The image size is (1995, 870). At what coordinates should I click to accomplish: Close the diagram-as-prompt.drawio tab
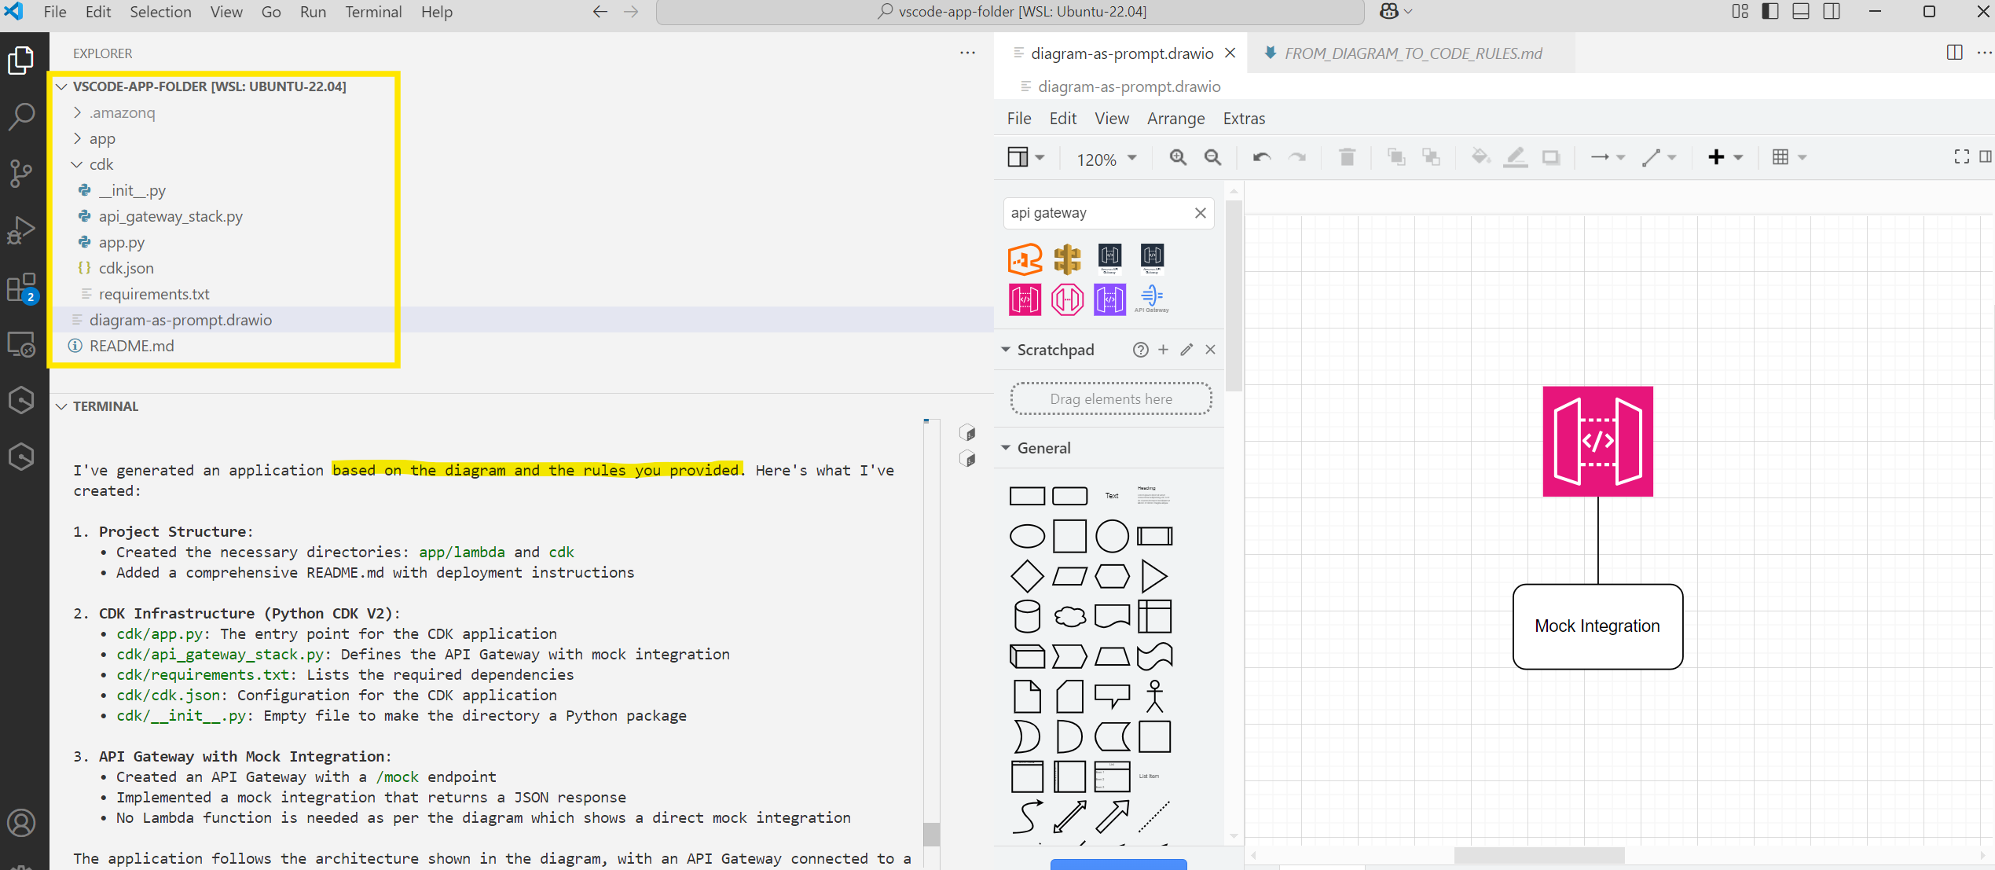coord(1230,53)
